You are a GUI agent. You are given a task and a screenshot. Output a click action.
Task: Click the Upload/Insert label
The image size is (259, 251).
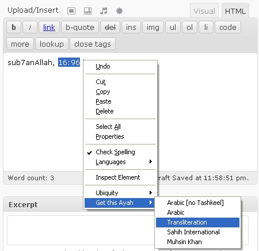[33, 10]
